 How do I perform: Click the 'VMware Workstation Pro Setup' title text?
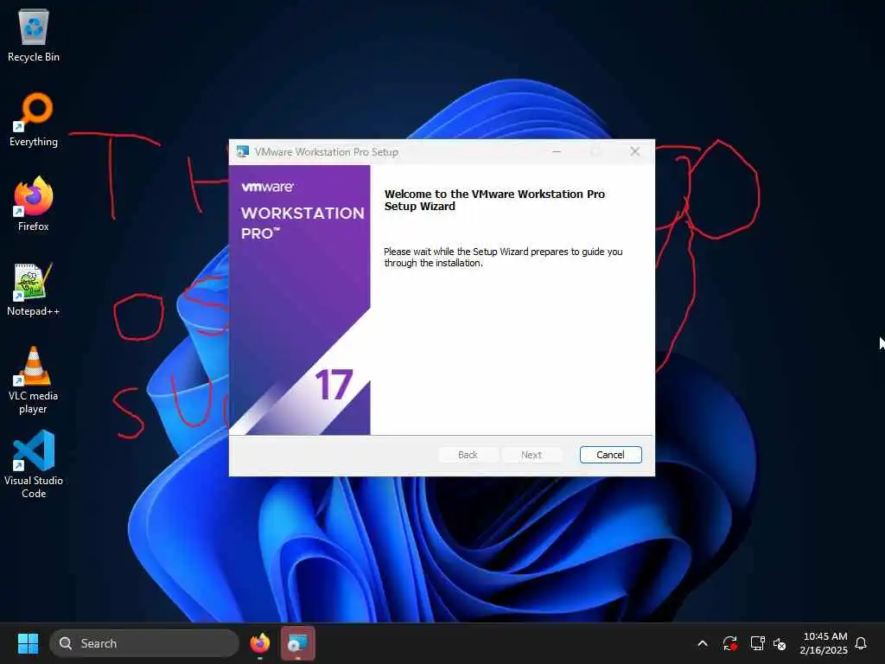326,152
